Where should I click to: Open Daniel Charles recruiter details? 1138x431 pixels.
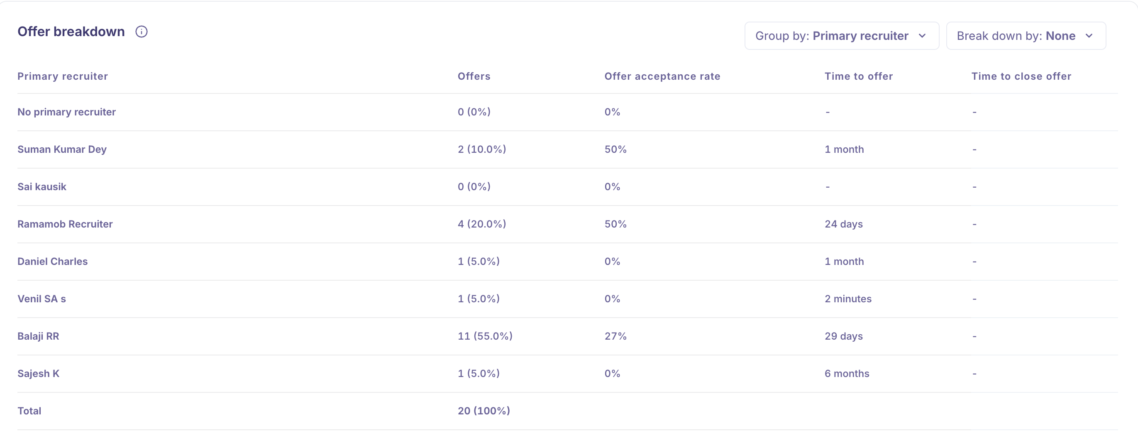point(52,262)
